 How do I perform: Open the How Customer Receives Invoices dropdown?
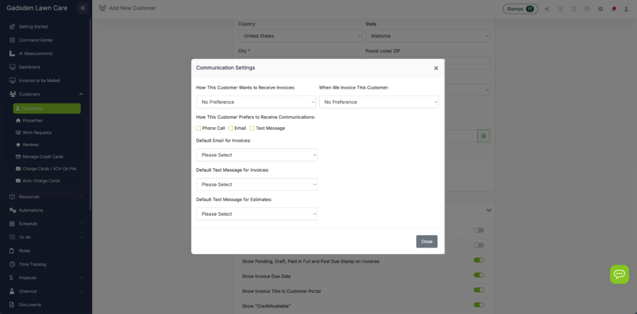256,102
